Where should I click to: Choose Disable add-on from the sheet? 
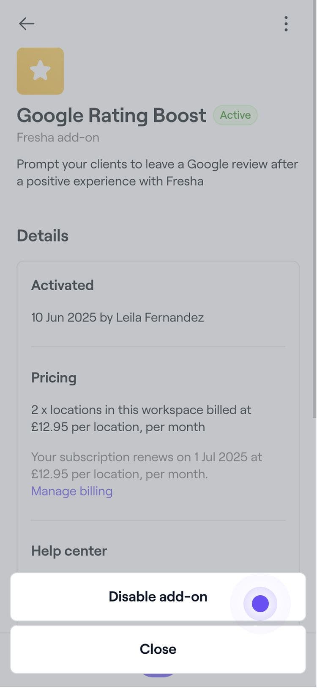pos(158,596)
